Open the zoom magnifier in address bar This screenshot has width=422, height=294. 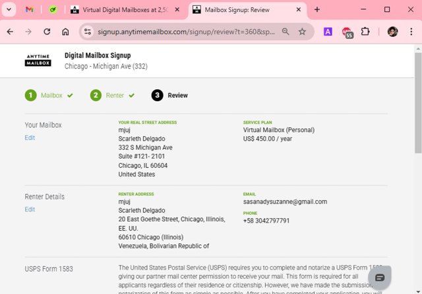click(x=286, y=32)
